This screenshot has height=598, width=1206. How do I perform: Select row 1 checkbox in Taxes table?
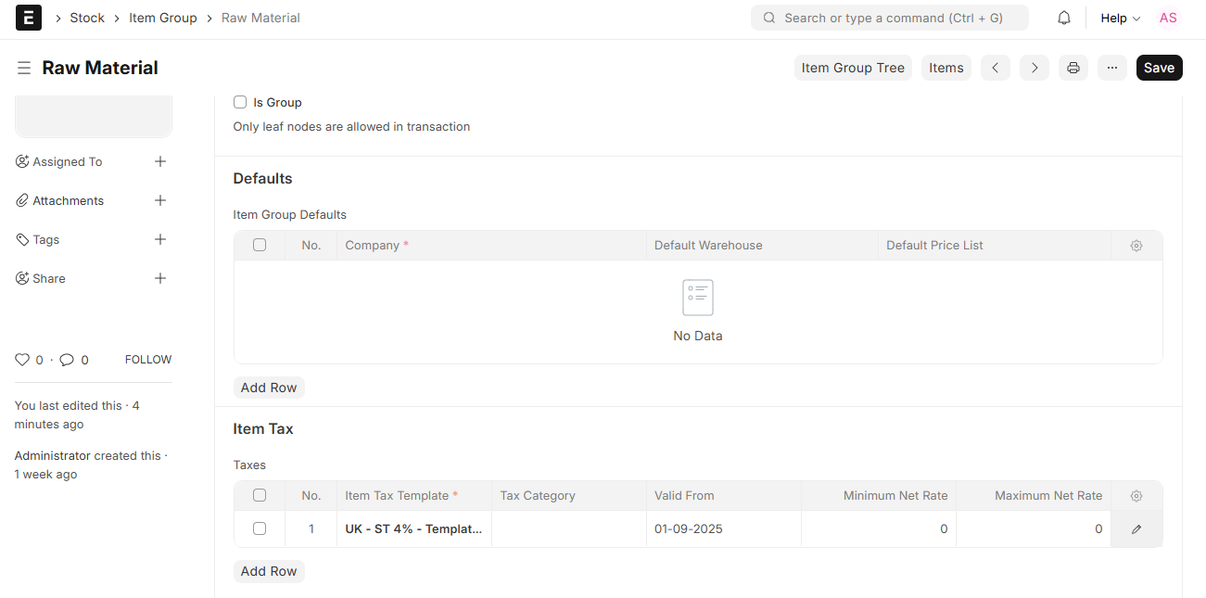pos(260,528)
